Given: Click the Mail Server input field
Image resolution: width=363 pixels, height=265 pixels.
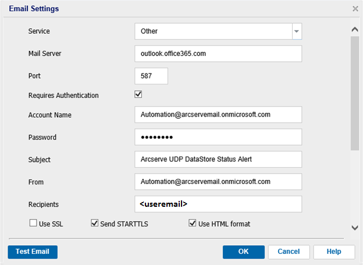Looking at the screenshot, I should [218, 54].
